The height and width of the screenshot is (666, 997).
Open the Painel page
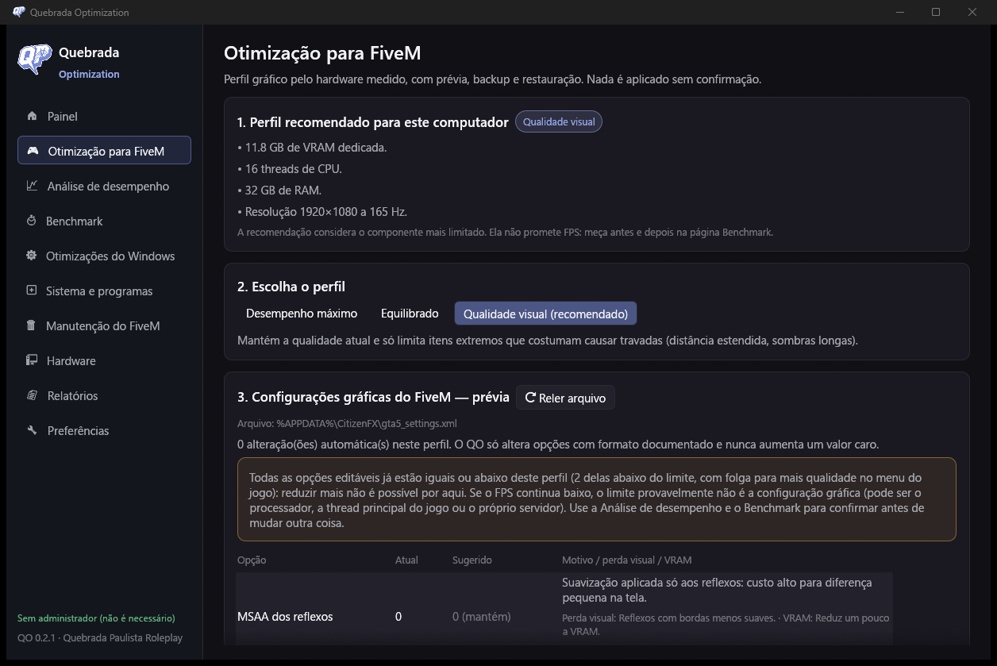tap(104, 117)
